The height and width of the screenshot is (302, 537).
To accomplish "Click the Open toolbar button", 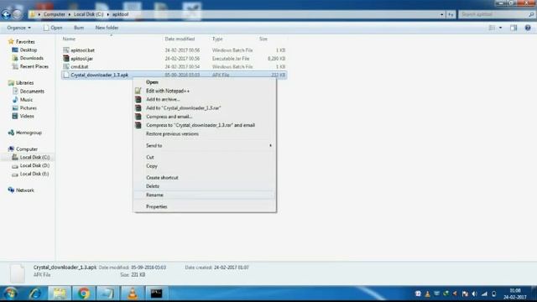I will 53,28.
